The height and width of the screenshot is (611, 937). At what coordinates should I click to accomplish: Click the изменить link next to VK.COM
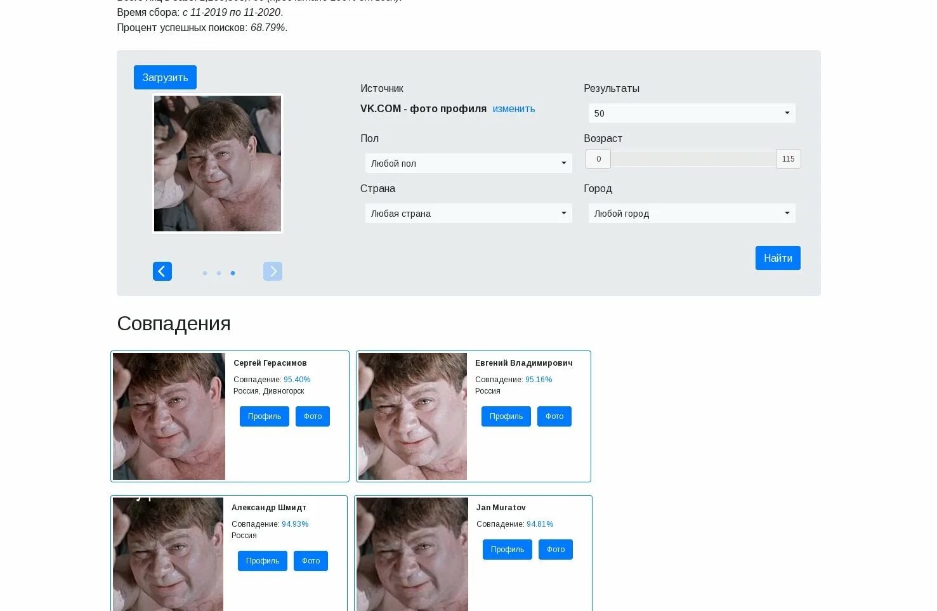[514, 108]
